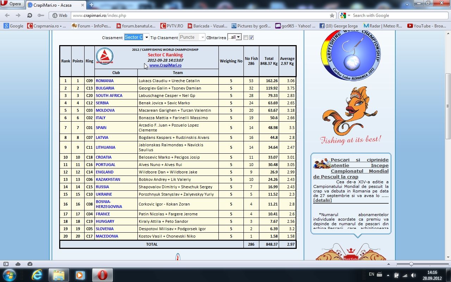This screenshot has width=451, height=282.
Task: Open the www.CrapiMari.ro link in table header
Action: click(x=165, y=65)
